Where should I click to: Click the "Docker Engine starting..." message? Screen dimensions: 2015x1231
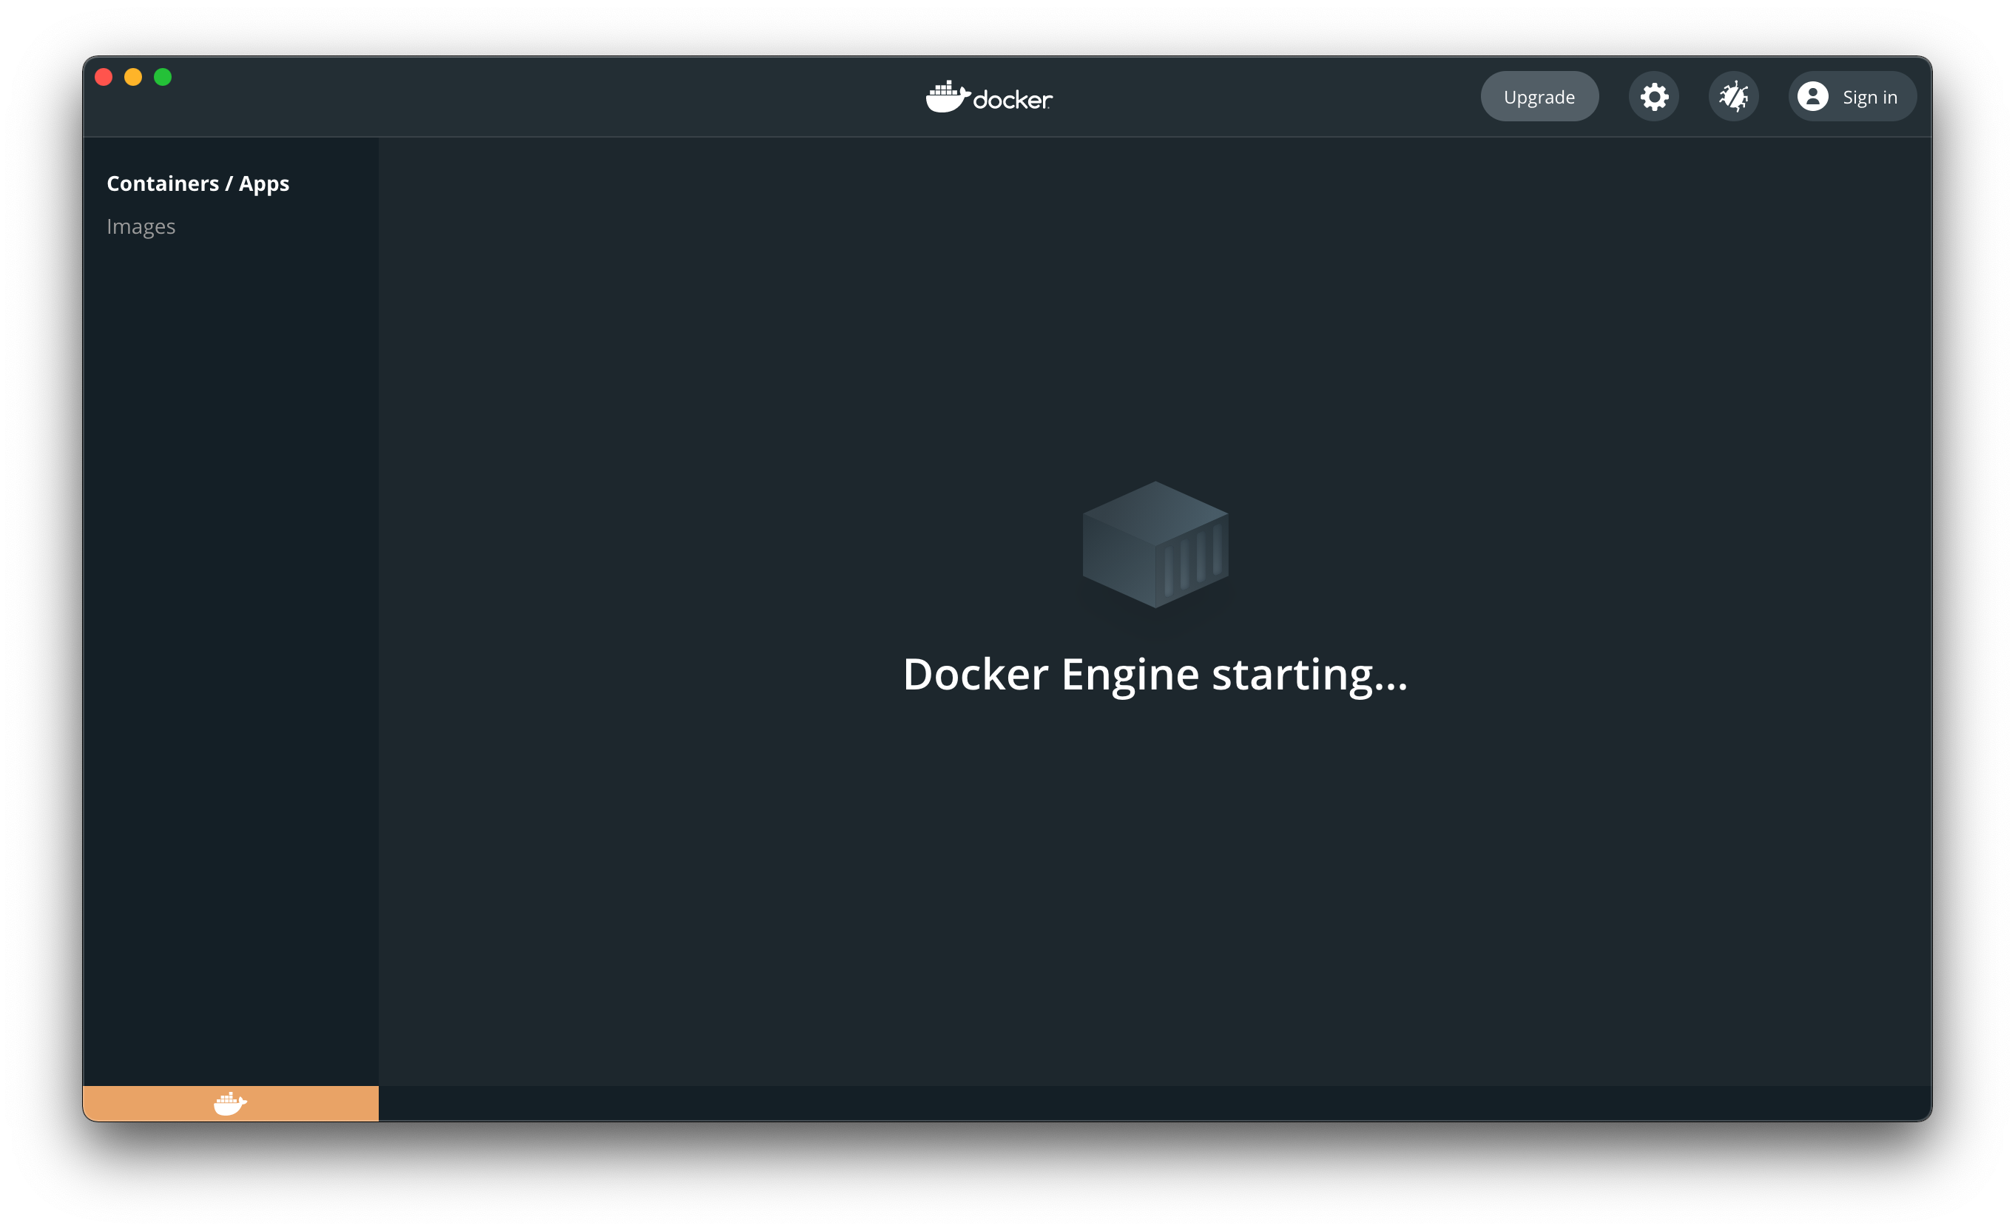(1155, 675)
